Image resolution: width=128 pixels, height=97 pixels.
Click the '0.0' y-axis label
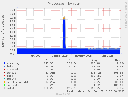(12, 54)
